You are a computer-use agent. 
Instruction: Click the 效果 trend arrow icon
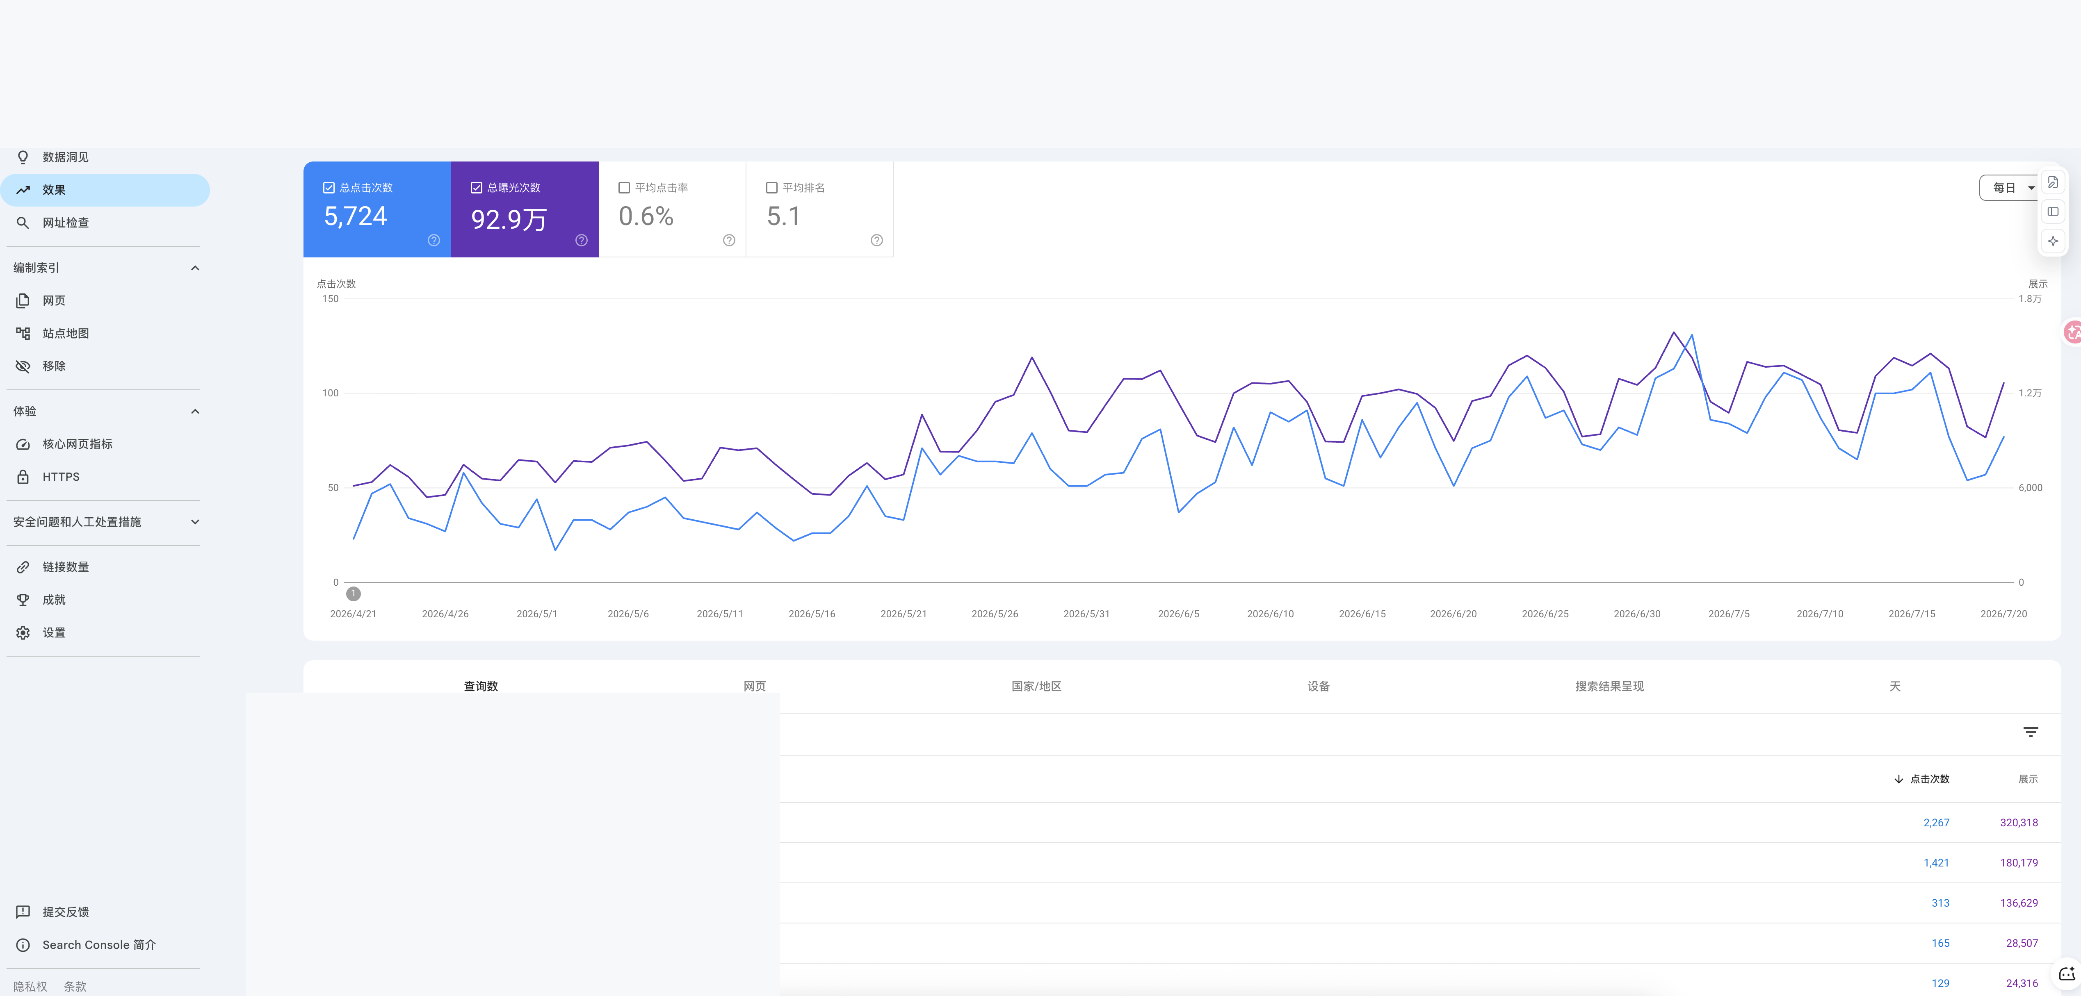23,190
